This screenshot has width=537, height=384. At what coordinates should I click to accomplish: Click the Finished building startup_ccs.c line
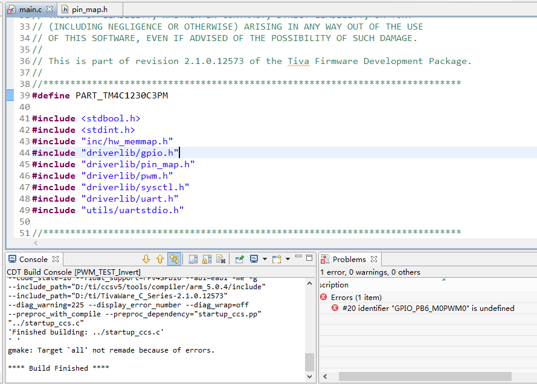(86, 332)
